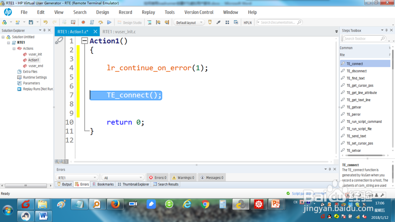Pin the Errors panel

click(330, 169)
